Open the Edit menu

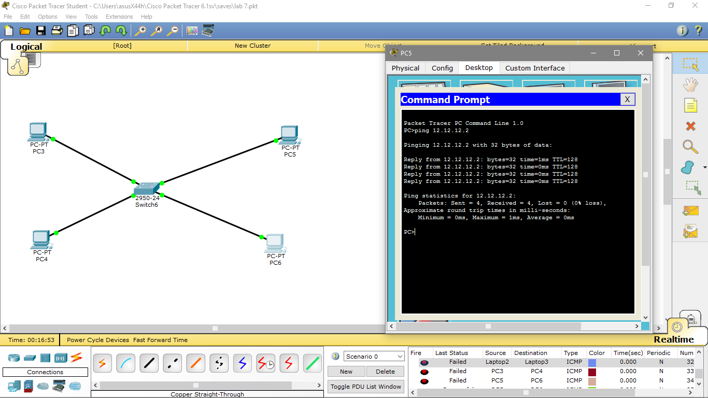[x=25, y=17]
